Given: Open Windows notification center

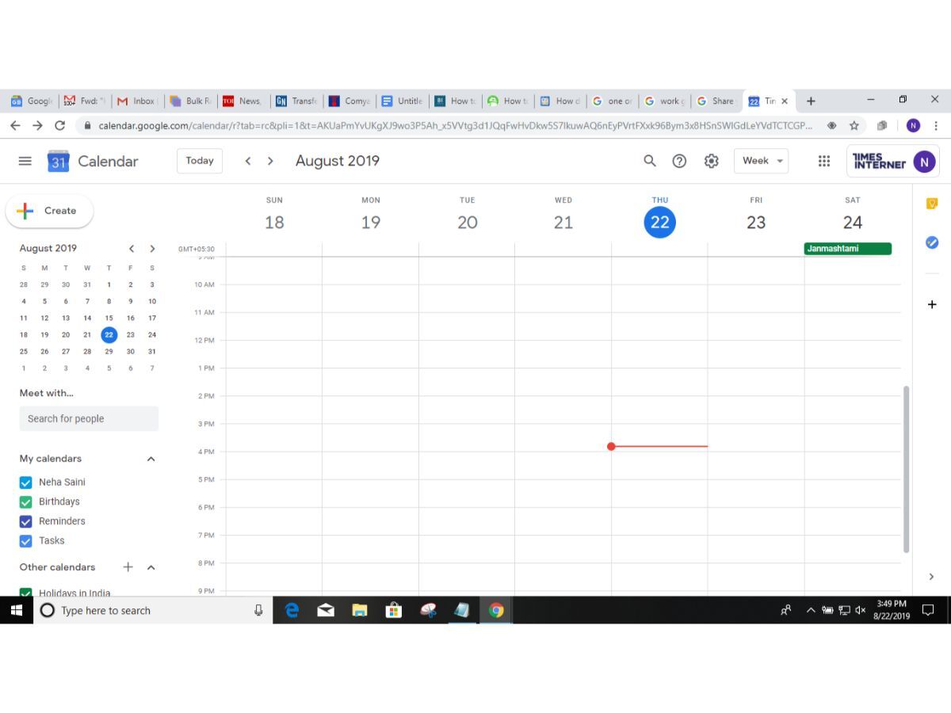Looking at the screenshot, I should click(928, 610).
